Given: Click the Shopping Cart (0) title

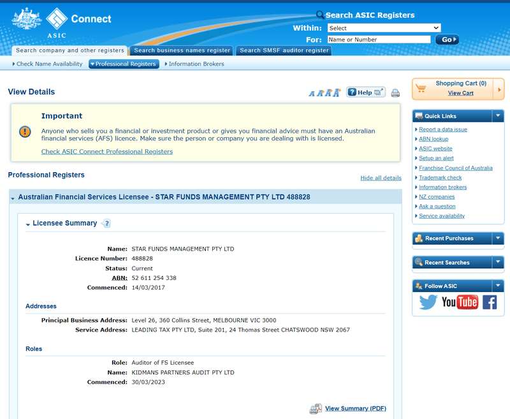Looking at the screenshot, I should pos(461,84).
